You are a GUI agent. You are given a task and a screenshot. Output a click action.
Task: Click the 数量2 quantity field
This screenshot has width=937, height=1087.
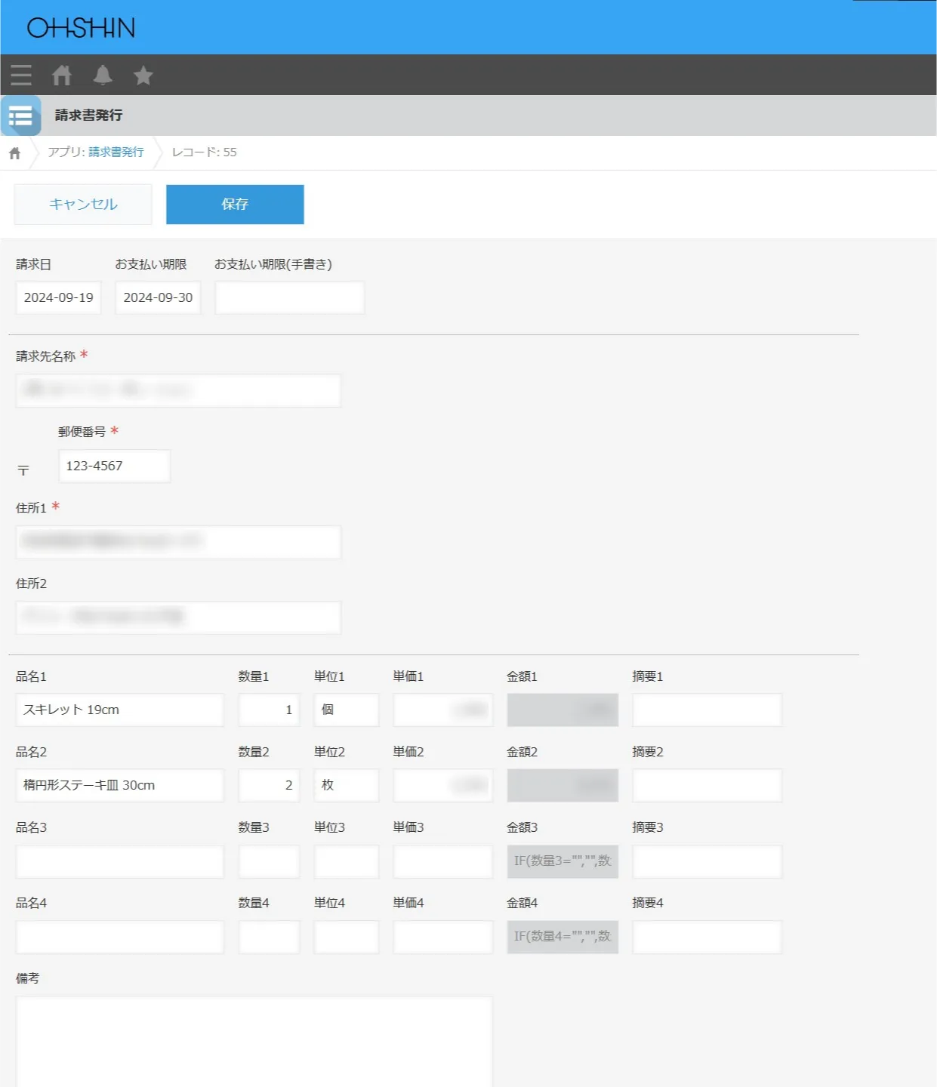tap(269, 785)
